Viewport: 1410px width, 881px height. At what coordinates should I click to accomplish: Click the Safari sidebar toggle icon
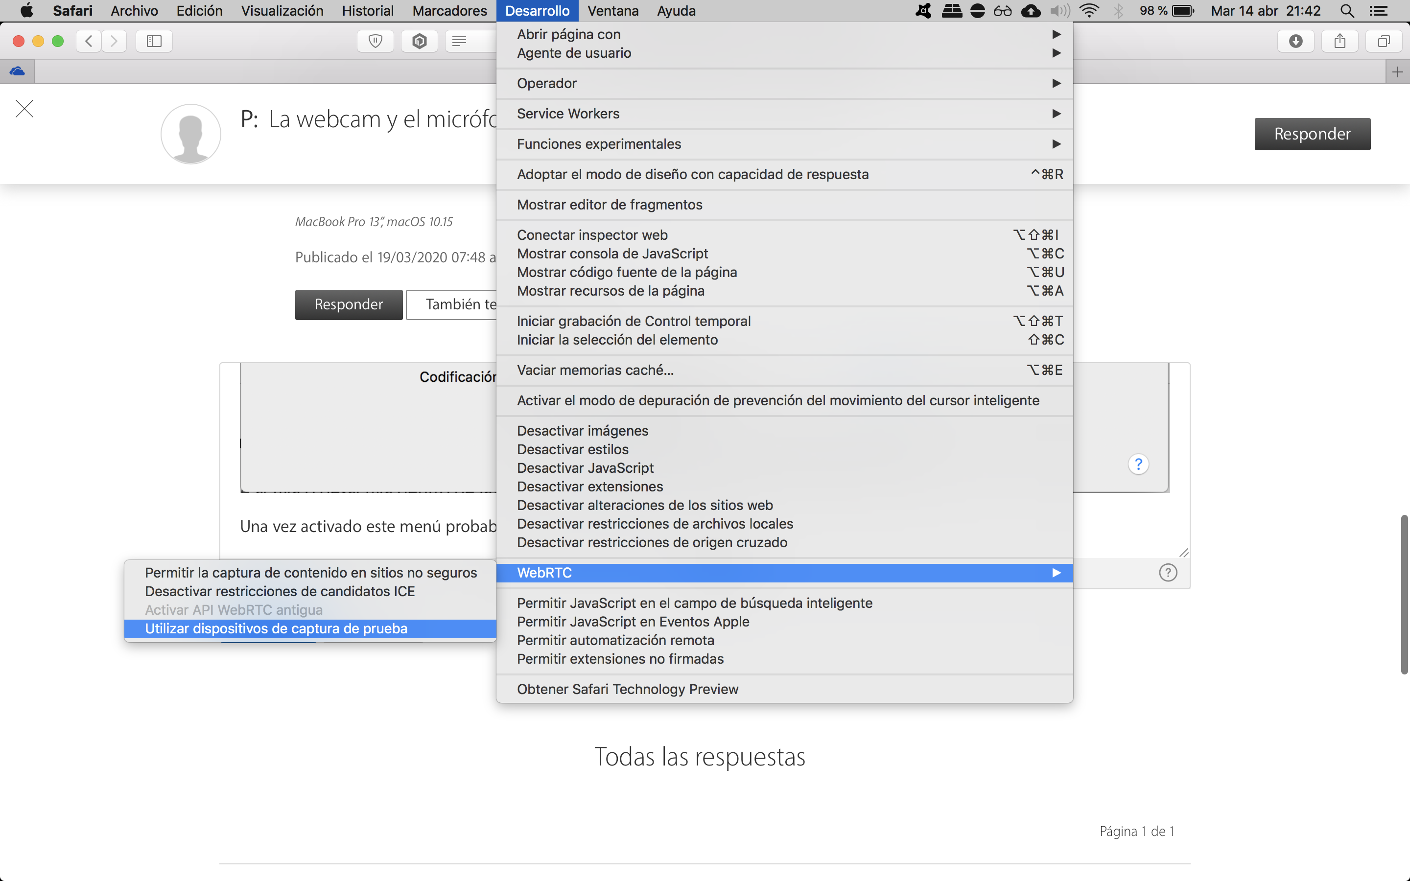154,41
